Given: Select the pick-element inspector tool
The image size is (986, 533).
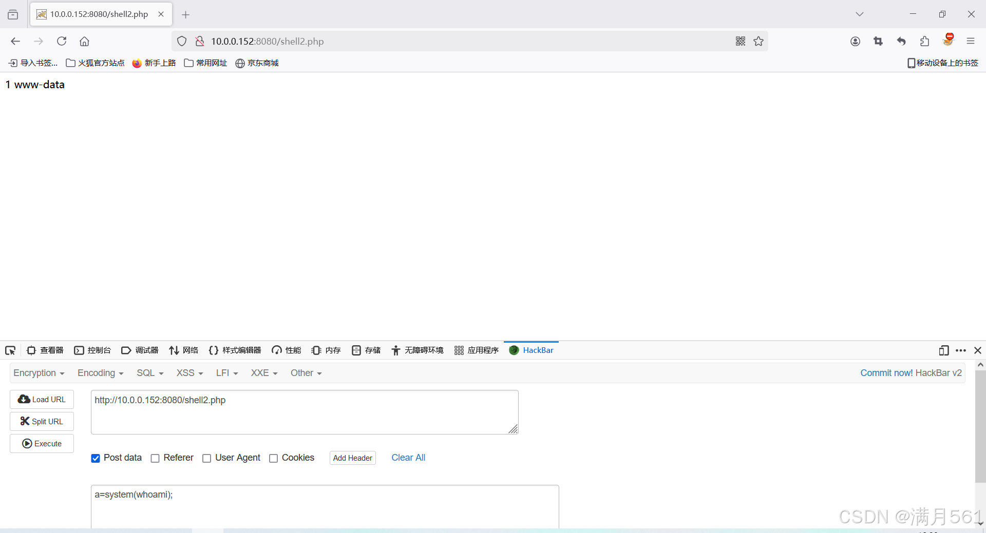Looking at the screenshot, I should click(x=10, y=350).
